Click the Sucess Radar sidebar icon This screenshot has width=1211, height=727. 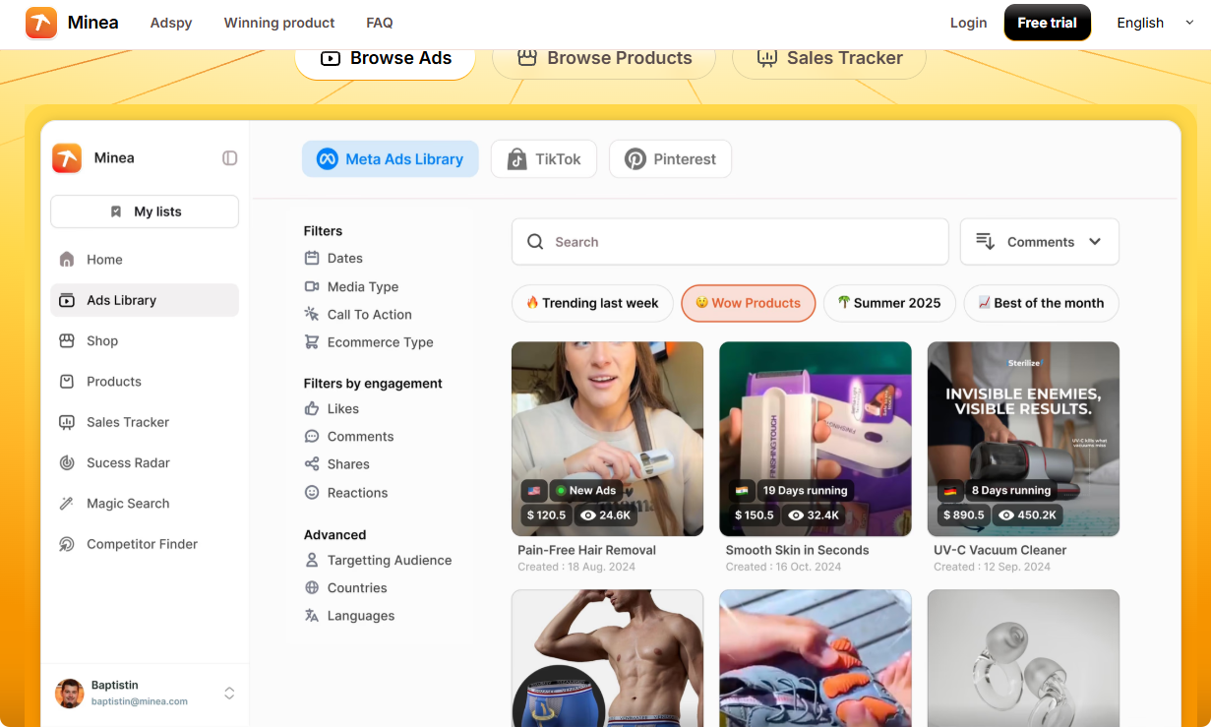(67, 462)
